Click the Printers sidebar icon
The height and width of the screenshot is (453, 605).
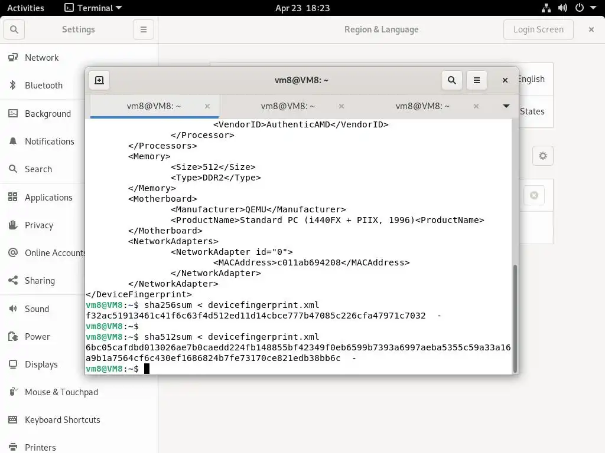tap(13, 447)
